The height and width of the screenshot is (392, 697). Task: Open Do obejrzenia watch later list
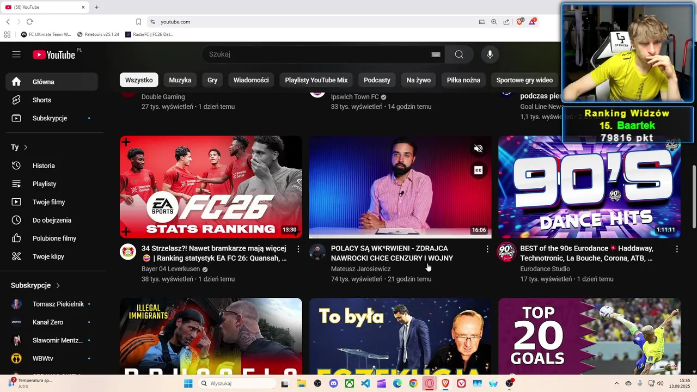52,220
